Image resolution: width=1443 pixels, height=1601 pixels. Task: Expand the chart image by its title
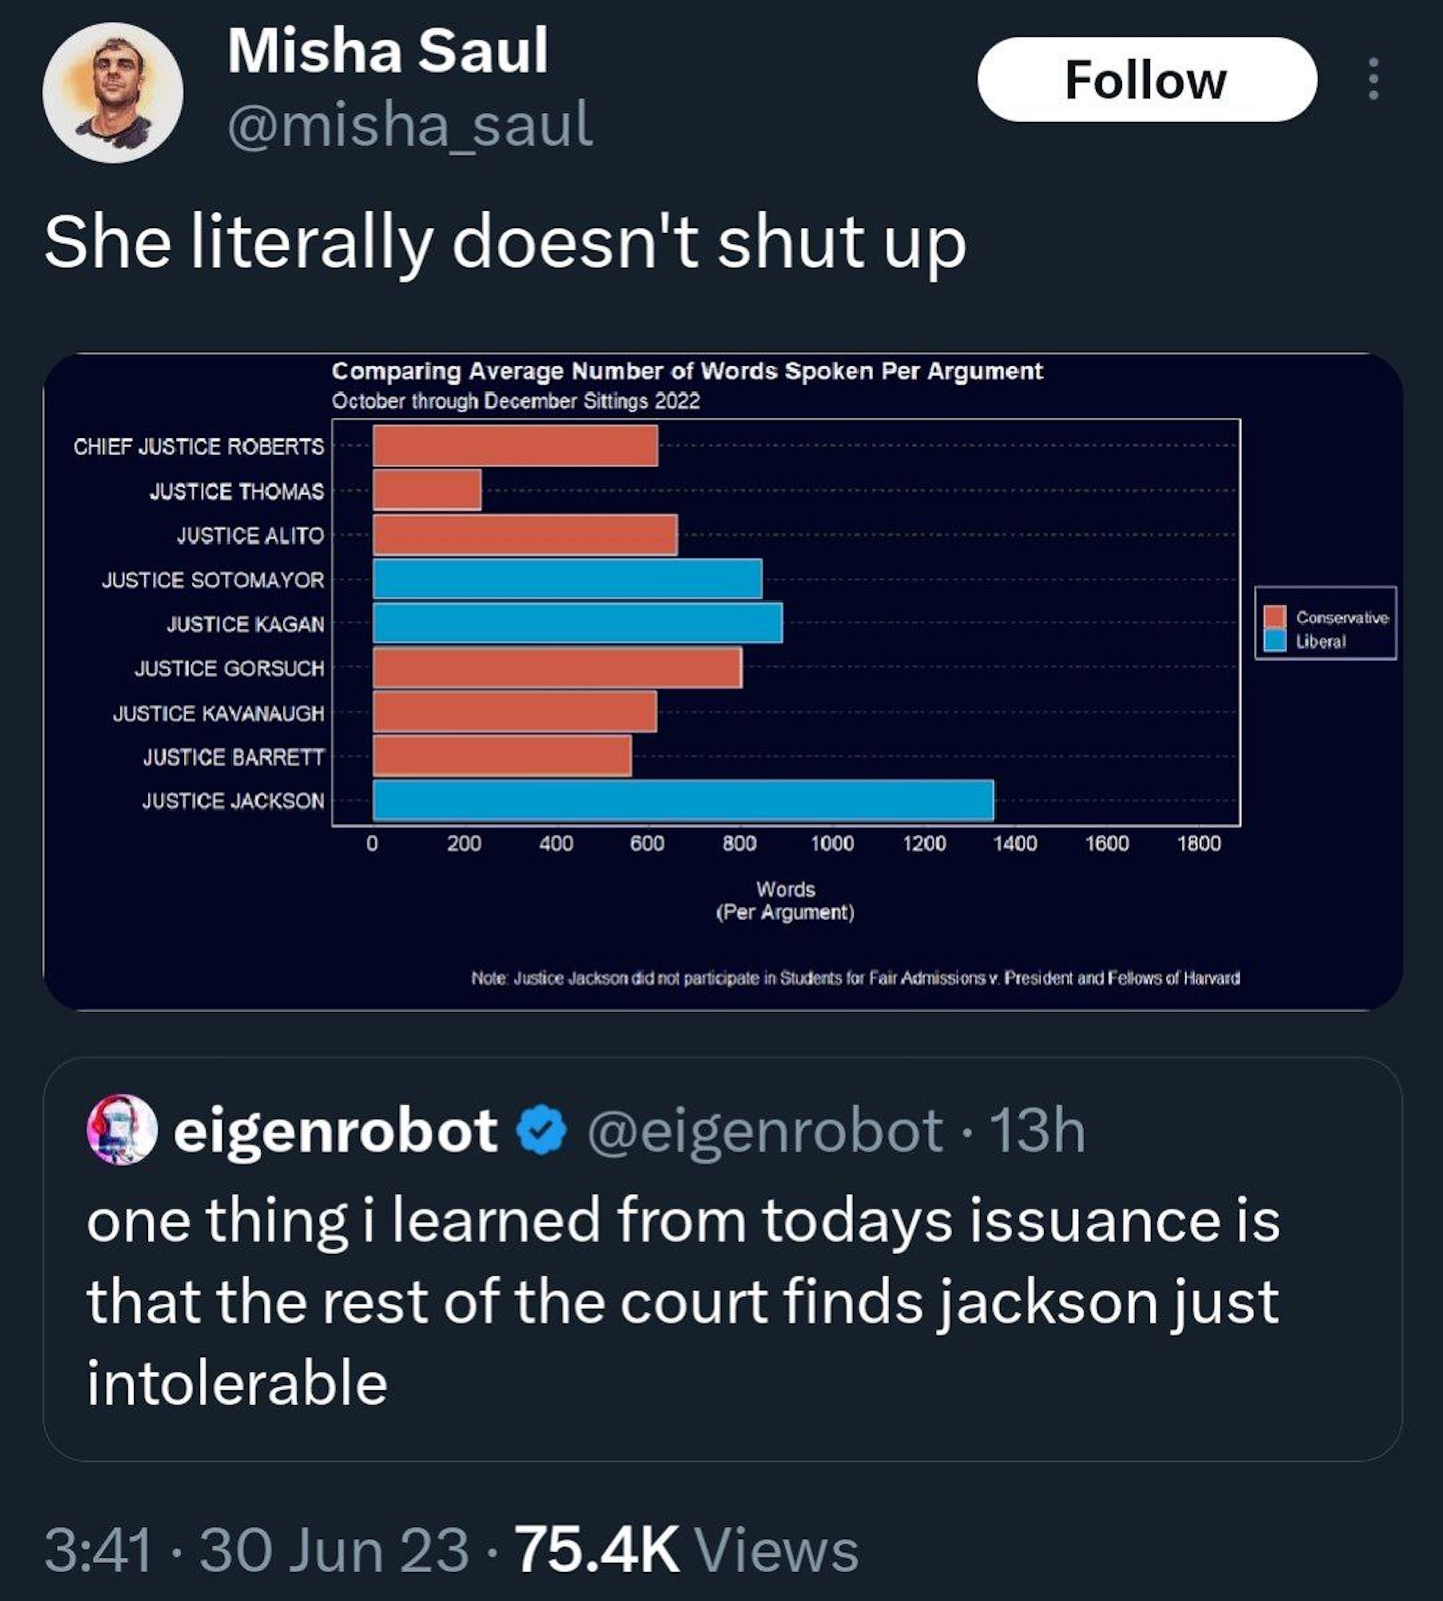[x=687, y=371]
